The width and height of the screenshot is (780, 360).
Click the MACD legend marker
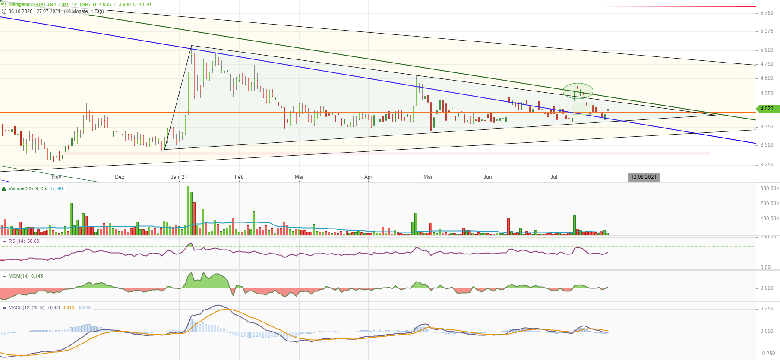(4, 308)
